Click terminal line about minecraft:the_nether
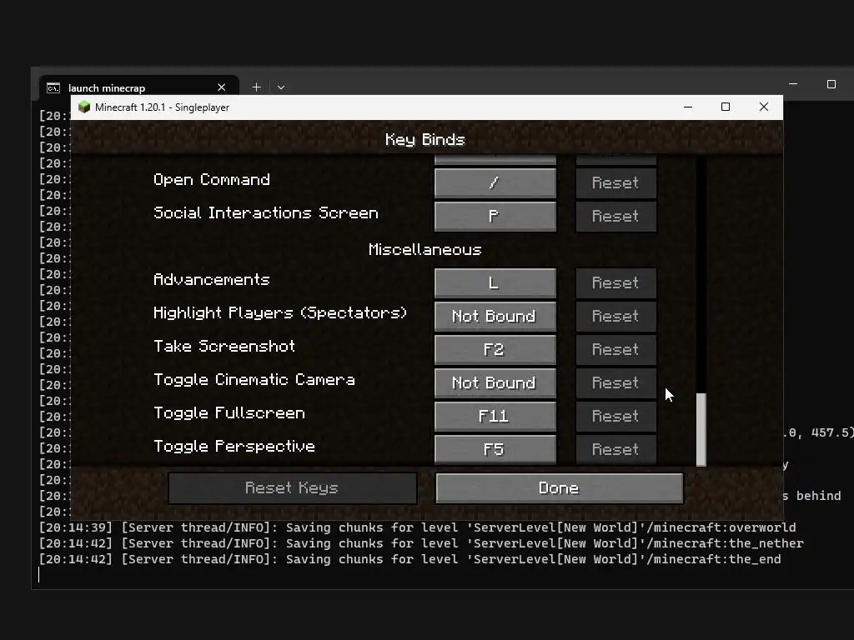This screenshot has height=640, width=854. 421,543
